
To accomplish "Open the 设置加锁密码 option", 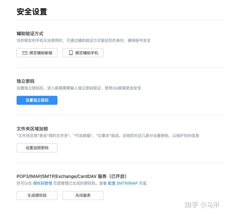I will (x=37, y=148).
